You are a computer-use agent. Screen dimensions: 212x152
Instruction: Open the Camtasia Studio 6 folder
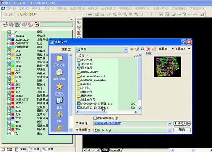[91, 76]
